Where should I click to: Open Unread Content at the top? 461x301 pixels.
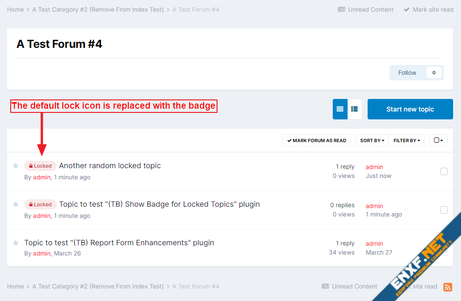[x=366, y=9]
